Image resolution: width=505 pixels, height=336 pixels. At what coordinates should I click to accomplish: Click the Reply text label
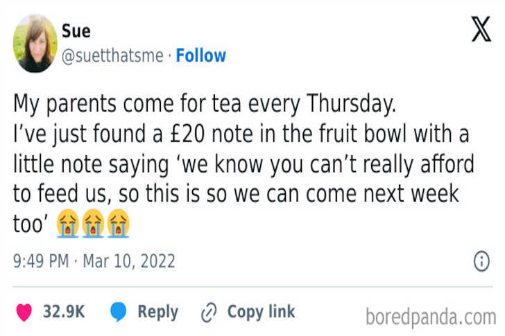(157, 312)
